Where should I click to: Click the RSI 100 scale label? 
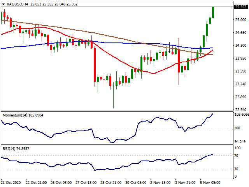tap(237, 148)
